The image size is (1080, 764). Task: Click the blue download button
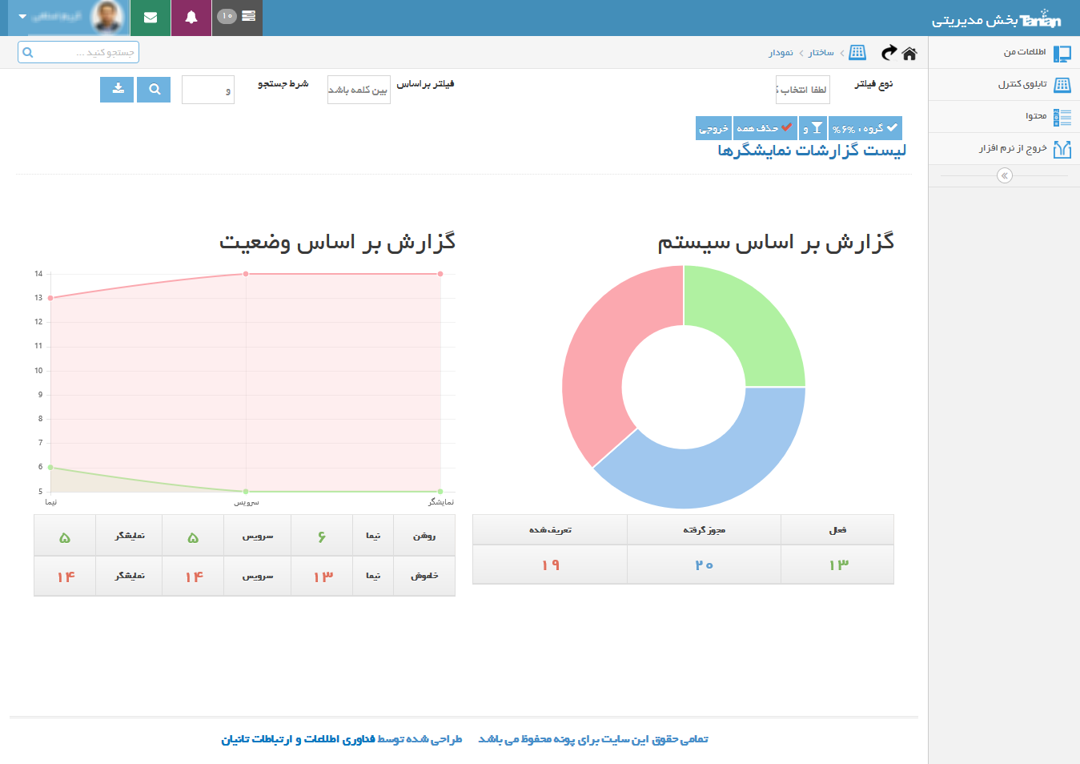(117, 90)
